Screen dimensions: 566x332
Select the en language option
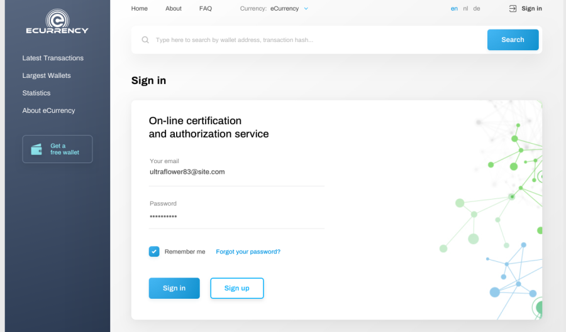(454, 9)
